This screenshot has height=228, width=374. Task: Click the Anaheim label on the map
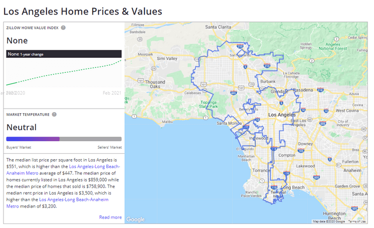point(352,170)
